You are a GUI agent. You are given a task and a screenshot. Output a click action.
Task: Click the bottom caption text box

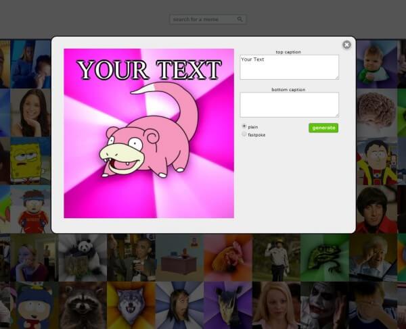pyautogui.click(x=289, y=105)
